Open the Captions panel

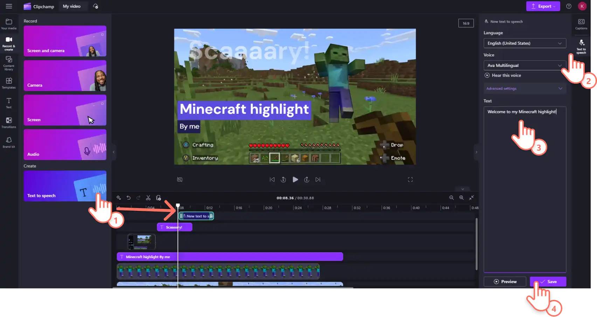[x=581, y=24]
